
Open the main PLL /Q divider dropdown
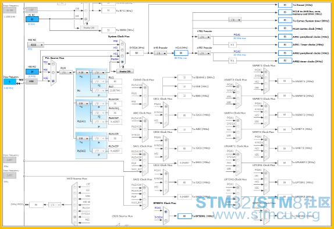99,82
